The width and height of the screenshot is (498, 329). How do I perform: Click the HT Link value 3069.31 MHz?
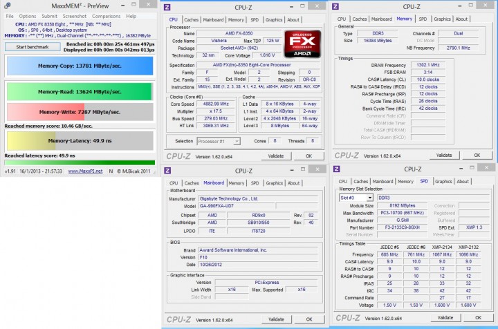[216, 126]
